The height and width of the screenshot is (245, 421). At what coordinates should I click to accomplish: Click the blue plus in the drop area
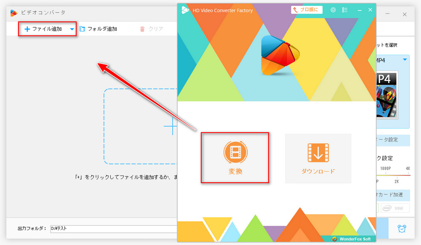[170, 126]
